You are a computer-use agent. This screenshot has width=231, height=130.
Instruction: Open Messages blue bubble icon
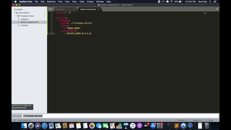click(99, 126)
